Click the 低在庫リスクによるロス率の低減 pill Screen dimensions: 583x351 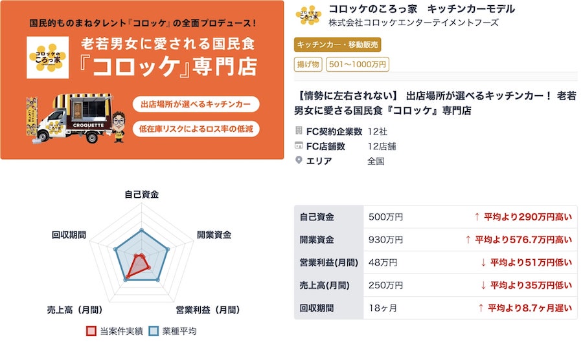pos(196,129)
